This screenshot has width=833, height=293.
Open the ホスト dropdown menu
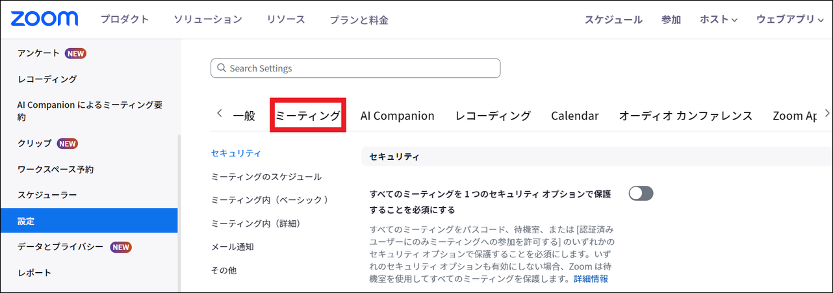point(719,19)
